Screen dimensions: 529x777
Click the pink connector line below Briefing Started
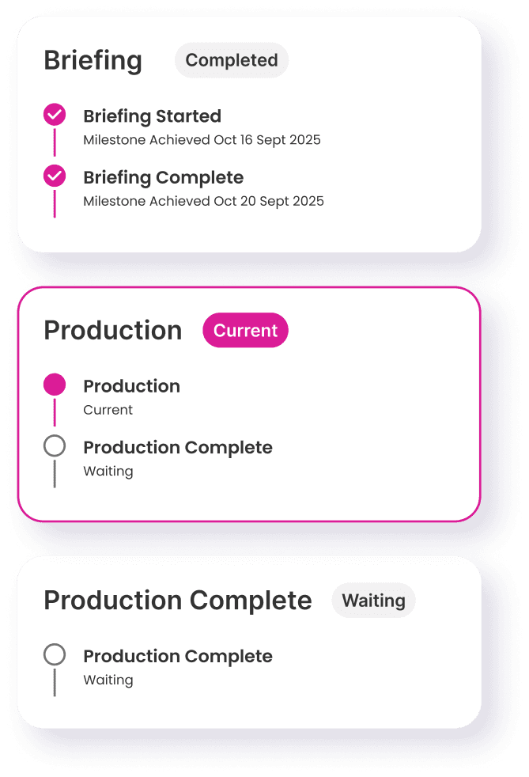click(x=55, y=142)
